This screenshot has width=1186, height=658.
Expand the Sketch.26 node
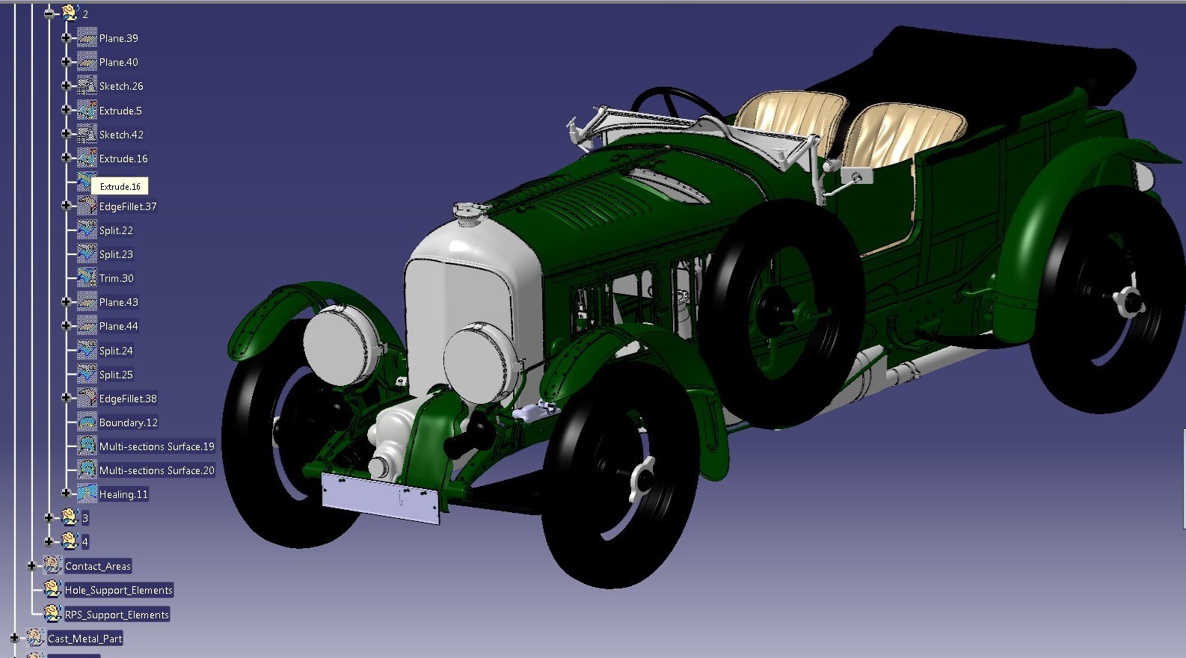(x=66, y=85)
